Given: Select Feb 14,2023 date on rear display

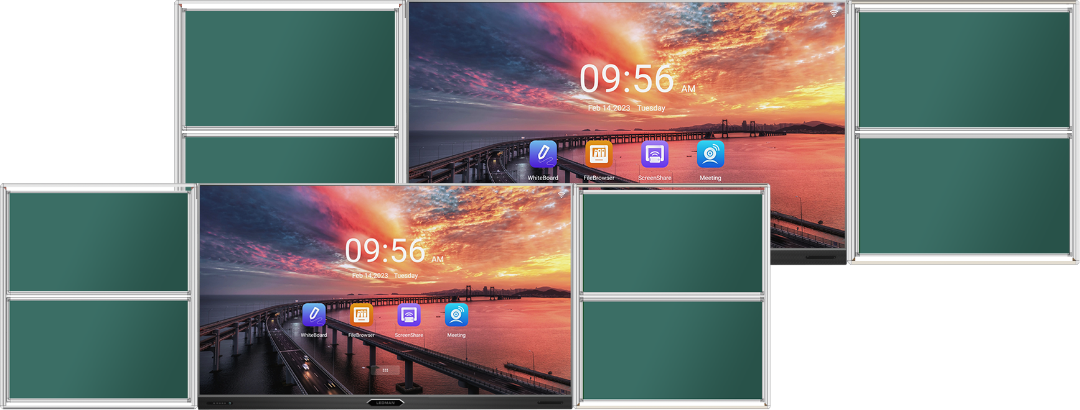Looking at the screenshot, I should (x=609, y=108).
